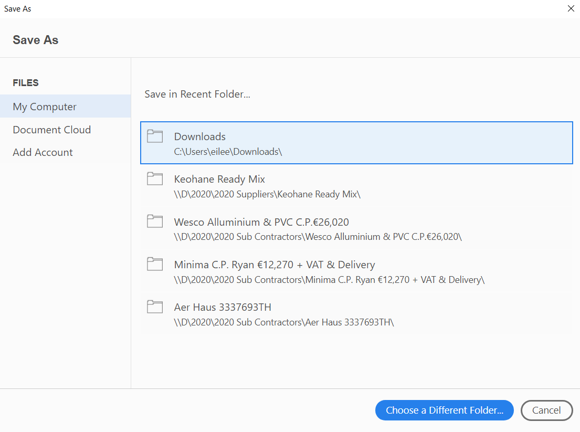Screen dimensions: 580x432
Task: Select Aer Haus 3337693TH folder name
Action: (x=223, y=307)
